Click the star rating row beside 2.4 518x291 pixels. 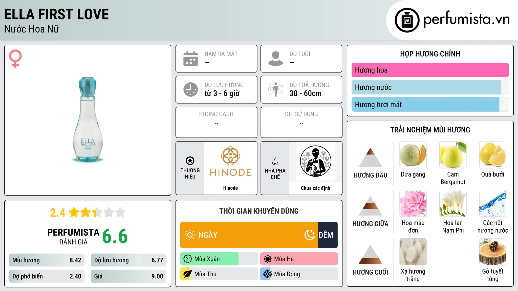point(97,213)
